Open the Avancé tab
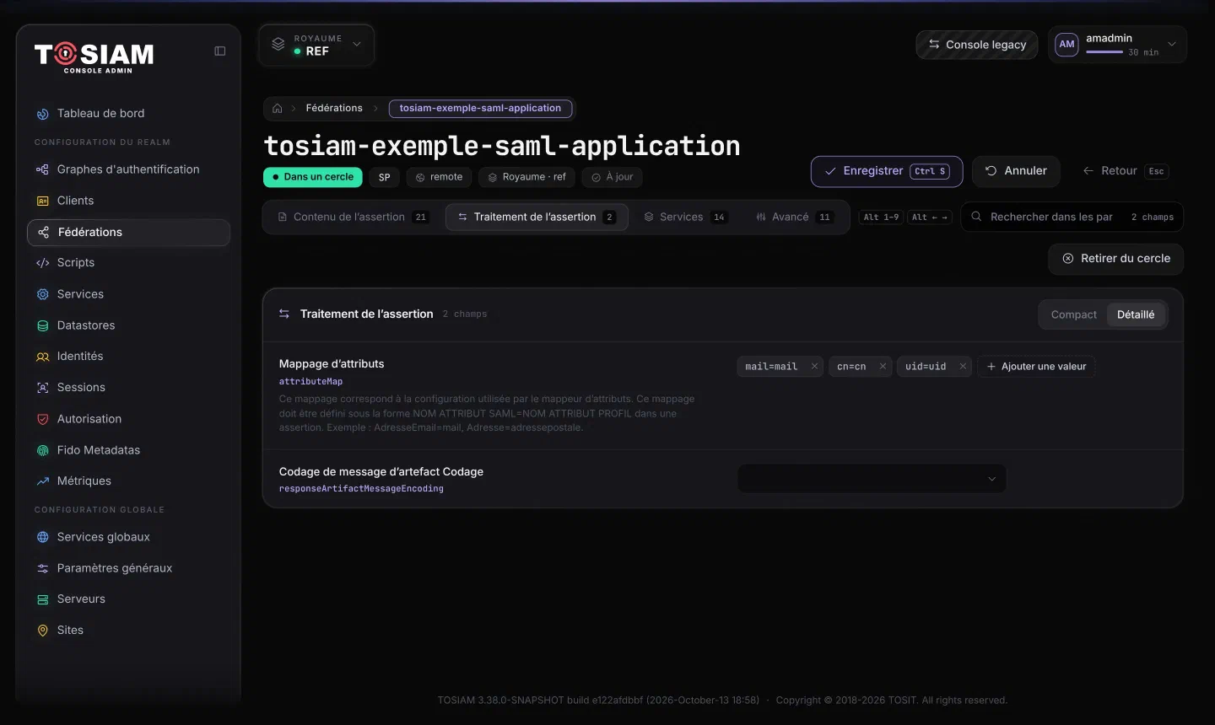 pyautogui.click(x=793, y=217)
